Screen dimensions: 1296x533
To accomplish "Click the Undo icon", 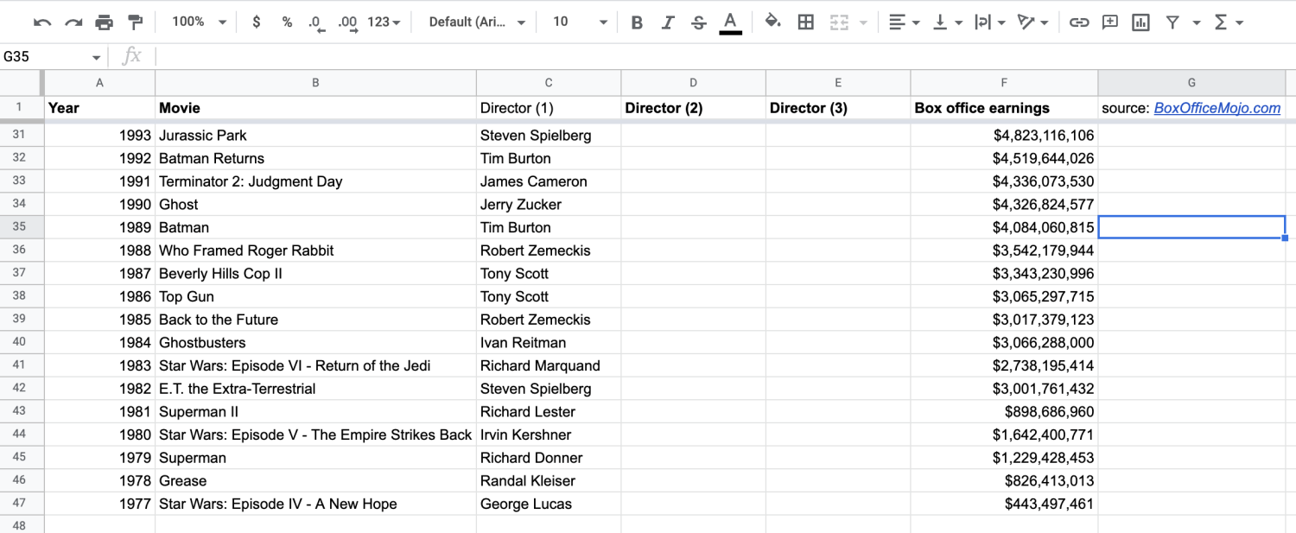I will [x=42, y=22].
